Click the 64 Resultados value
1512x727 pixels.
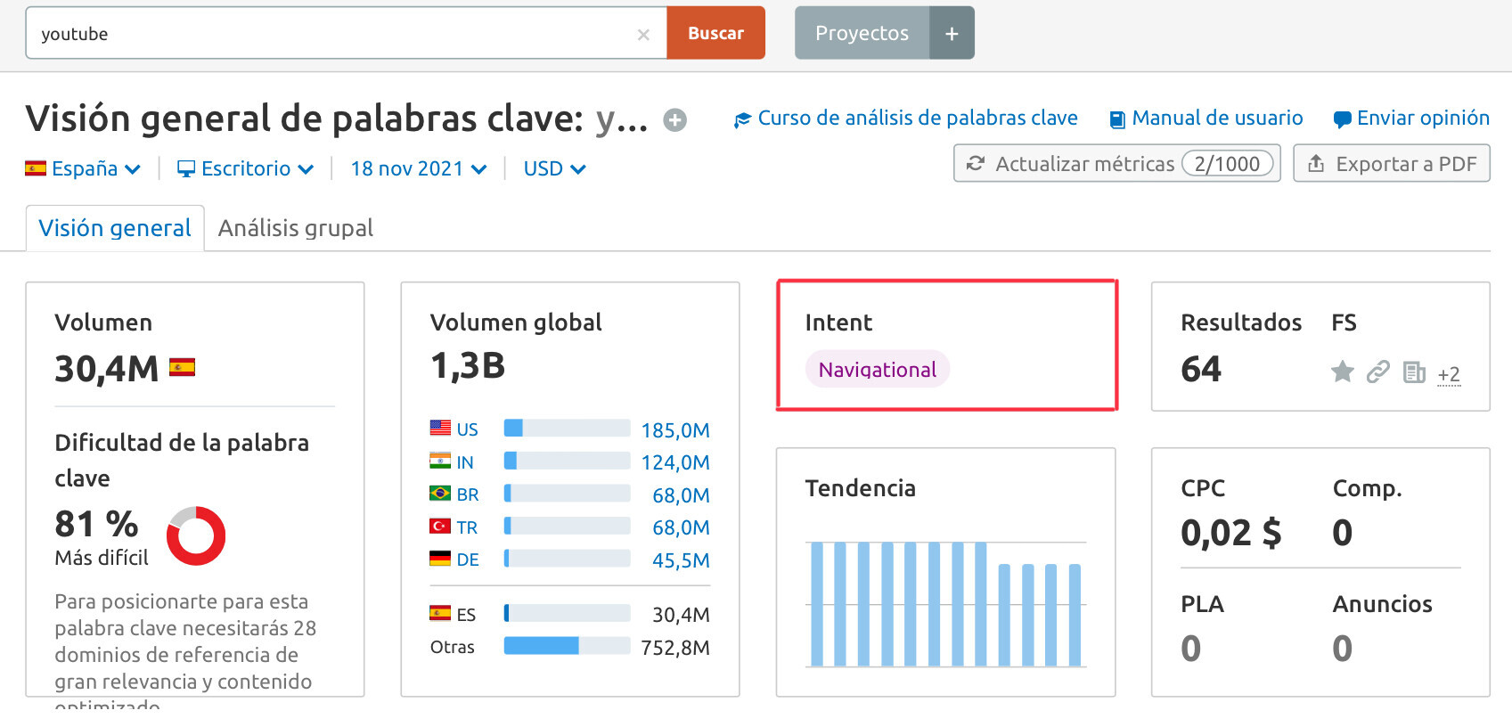[1201, 369]
